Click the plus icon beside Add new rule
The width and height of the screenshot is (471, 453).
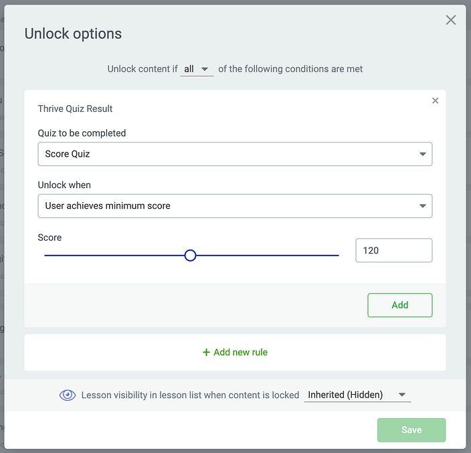pyautogui.click(x=206, y=352)
